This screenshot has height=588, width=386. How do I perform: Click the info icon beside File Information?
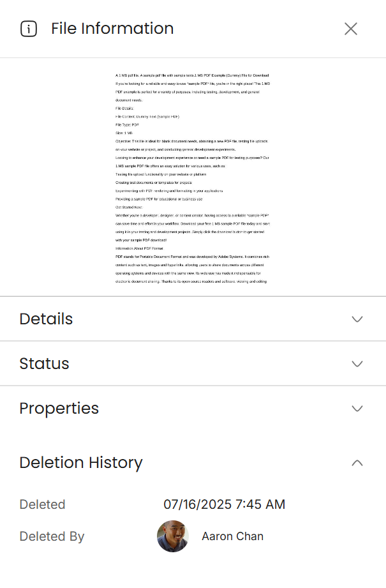pyautogui.click(x=29, y=29)
